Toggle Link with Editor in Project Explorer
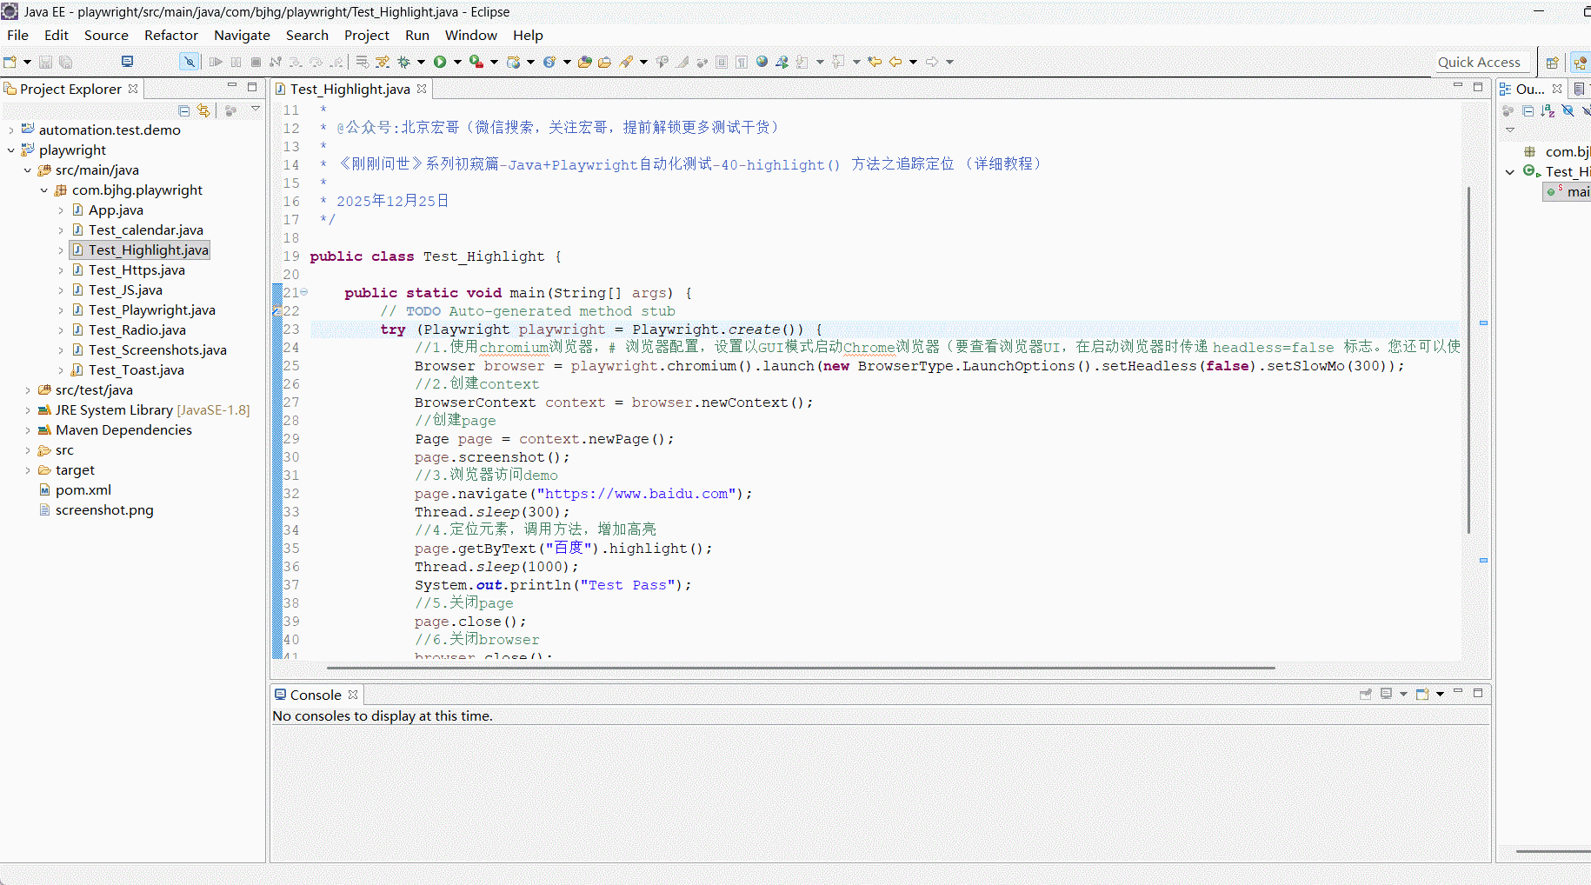1591x885 pixels. pyautogui.click(x=203, y=110)
